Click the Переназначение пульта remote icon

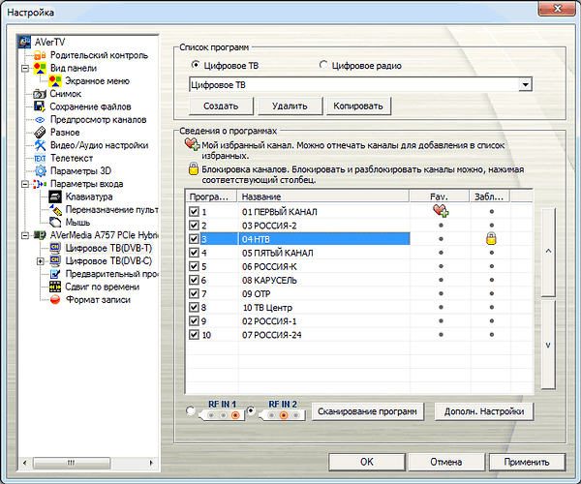point(55,210)
